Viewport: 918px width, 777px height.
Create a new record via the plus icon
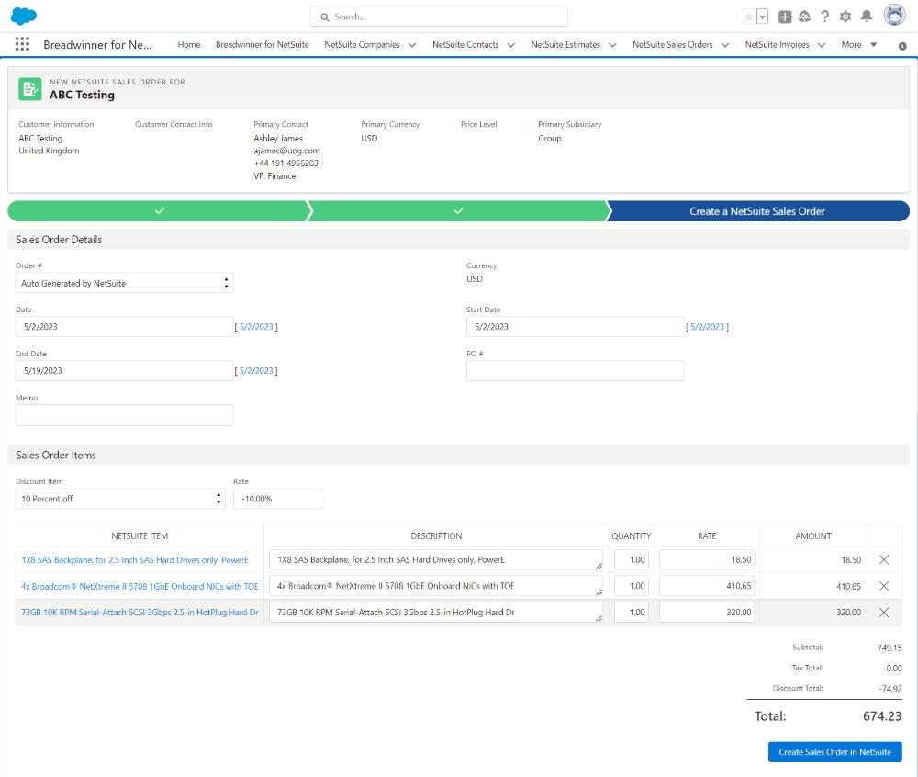pos(785,16)
